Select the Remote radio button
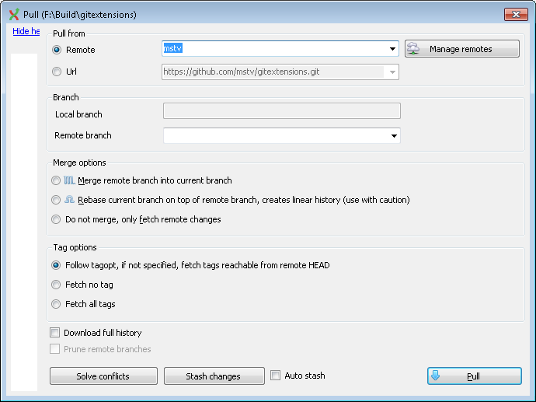 point(57,50)
